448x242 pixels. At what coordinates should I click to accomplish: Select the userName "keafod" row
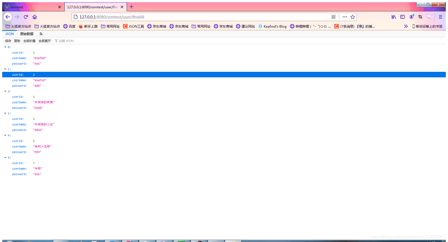click(x=224, y=80)
